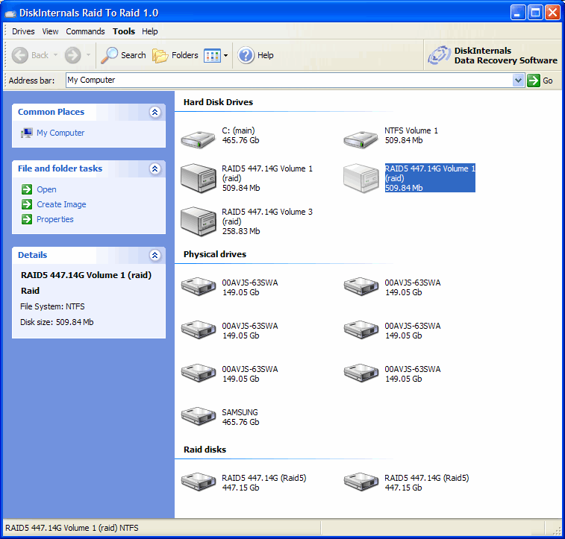Screen dimensions: 565x539
Task: Select the C: (main) drive icon
Action: tap(198, 139)
